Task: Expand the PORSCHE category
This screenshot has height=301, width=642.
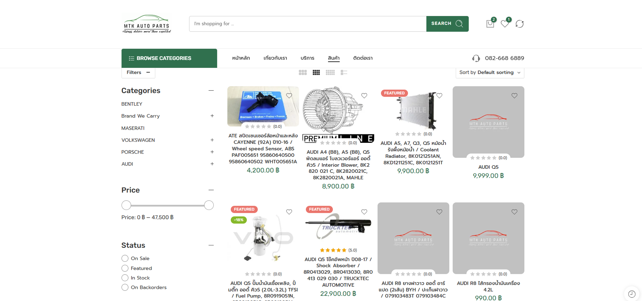Action: (x=212, y=152)
